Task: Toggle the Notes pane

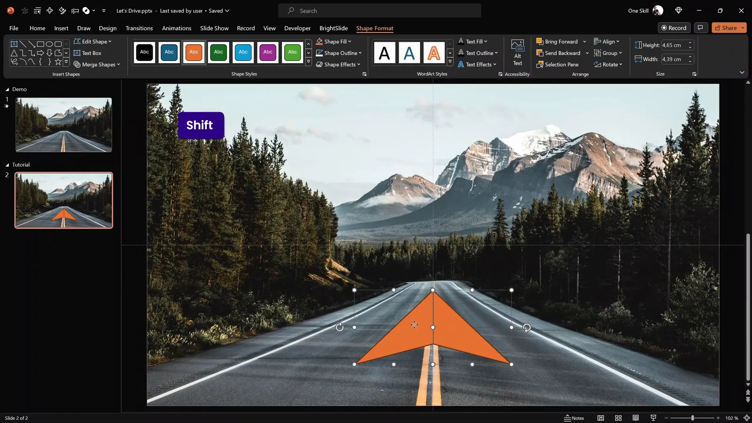Action: [574, 418]
